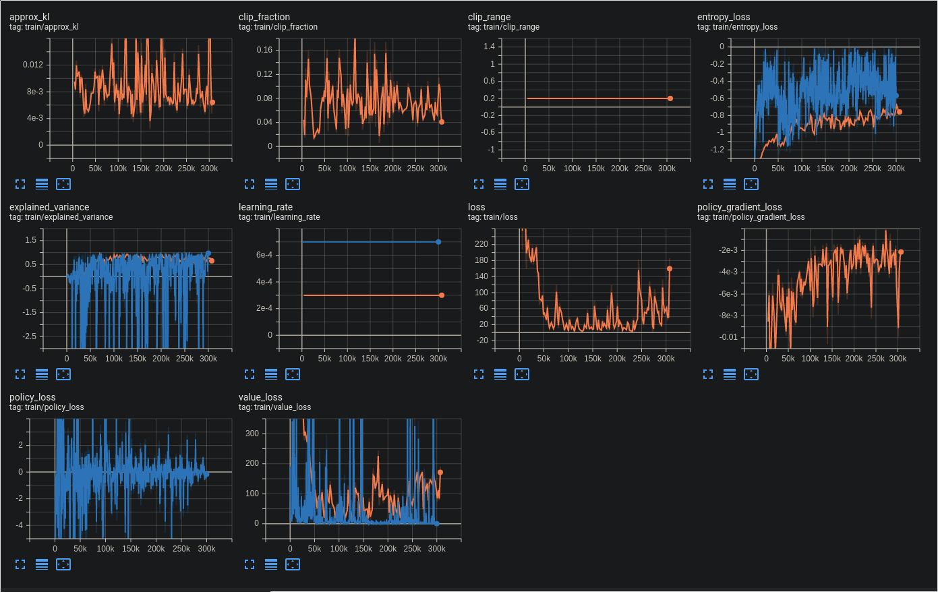Fit domain to data on clip_fraction chart
Viewport: 938px width, 592px height.
293,184
